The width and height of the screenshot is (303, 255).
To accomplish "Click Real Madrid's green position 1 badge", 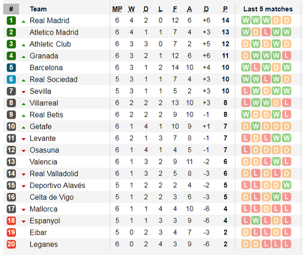I will (x=11, y=21).
